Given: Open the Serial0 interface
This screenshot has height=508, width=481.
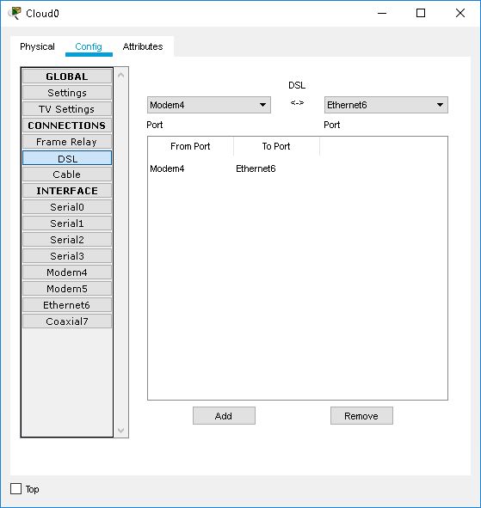Looking at the screenshot, I should click(67, 207).
